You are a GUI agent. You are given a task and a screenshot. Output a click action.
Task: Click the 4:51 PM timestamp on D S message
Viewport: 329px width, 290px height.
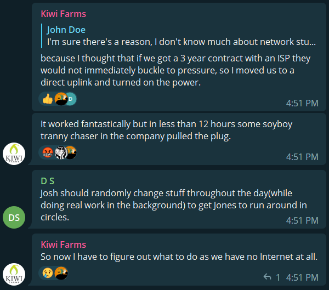pyautogui.click(x=302, y=220)
